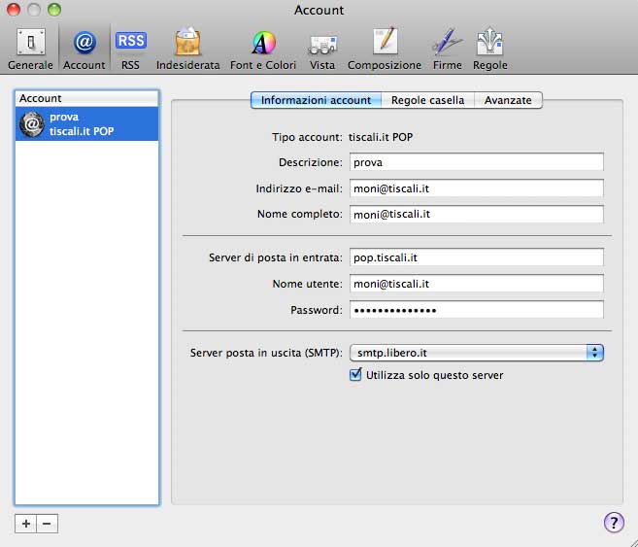Screen dimensions: 638x547
Task: Open the Composizione preferences pane
Action: click(x=385, y=49)
